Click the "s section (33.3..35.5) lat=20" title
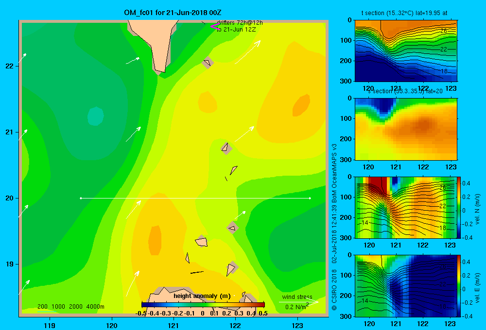Image resolution: width=486 pixels, height=330 pixels. tap(405, 91)
